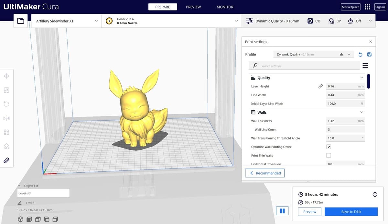Click the '53g · 17.73m' material usage
Image resolution: width=388 pixels, height=224 pixels.
coord(314,202)
